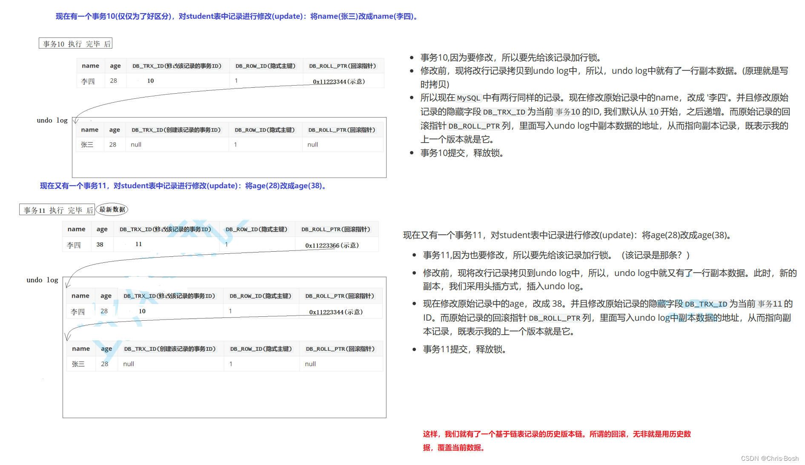The height and width of the screenshot is (465, 805).
Task: Click 张三 in the 事务10 undo log box
Action: (x=87, y=145)
